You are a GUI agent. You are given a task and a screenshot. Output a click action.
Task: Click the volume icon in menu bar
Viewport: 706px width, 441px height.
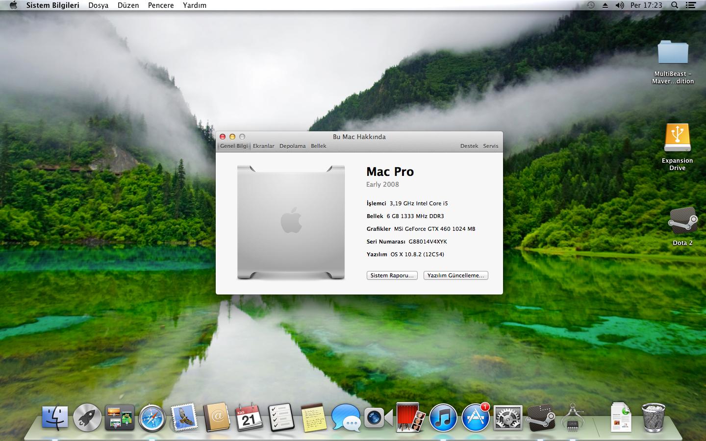coord(620,5)
